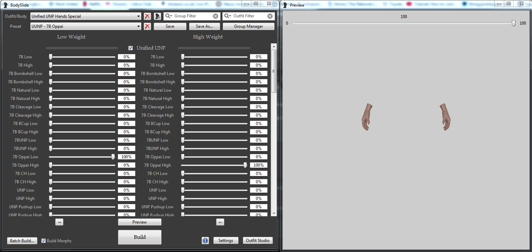
Task: Toggle the Unified UNP group checkbox
Action: pos(130,48)
